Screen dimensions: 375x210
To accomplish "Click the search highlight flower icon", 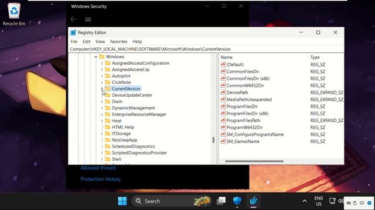I will 202,201.
